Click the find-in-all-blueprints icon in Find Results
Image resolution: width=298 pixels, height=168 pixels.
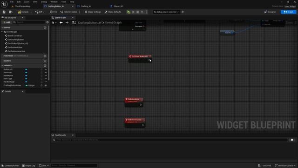[x=292, y=140]
